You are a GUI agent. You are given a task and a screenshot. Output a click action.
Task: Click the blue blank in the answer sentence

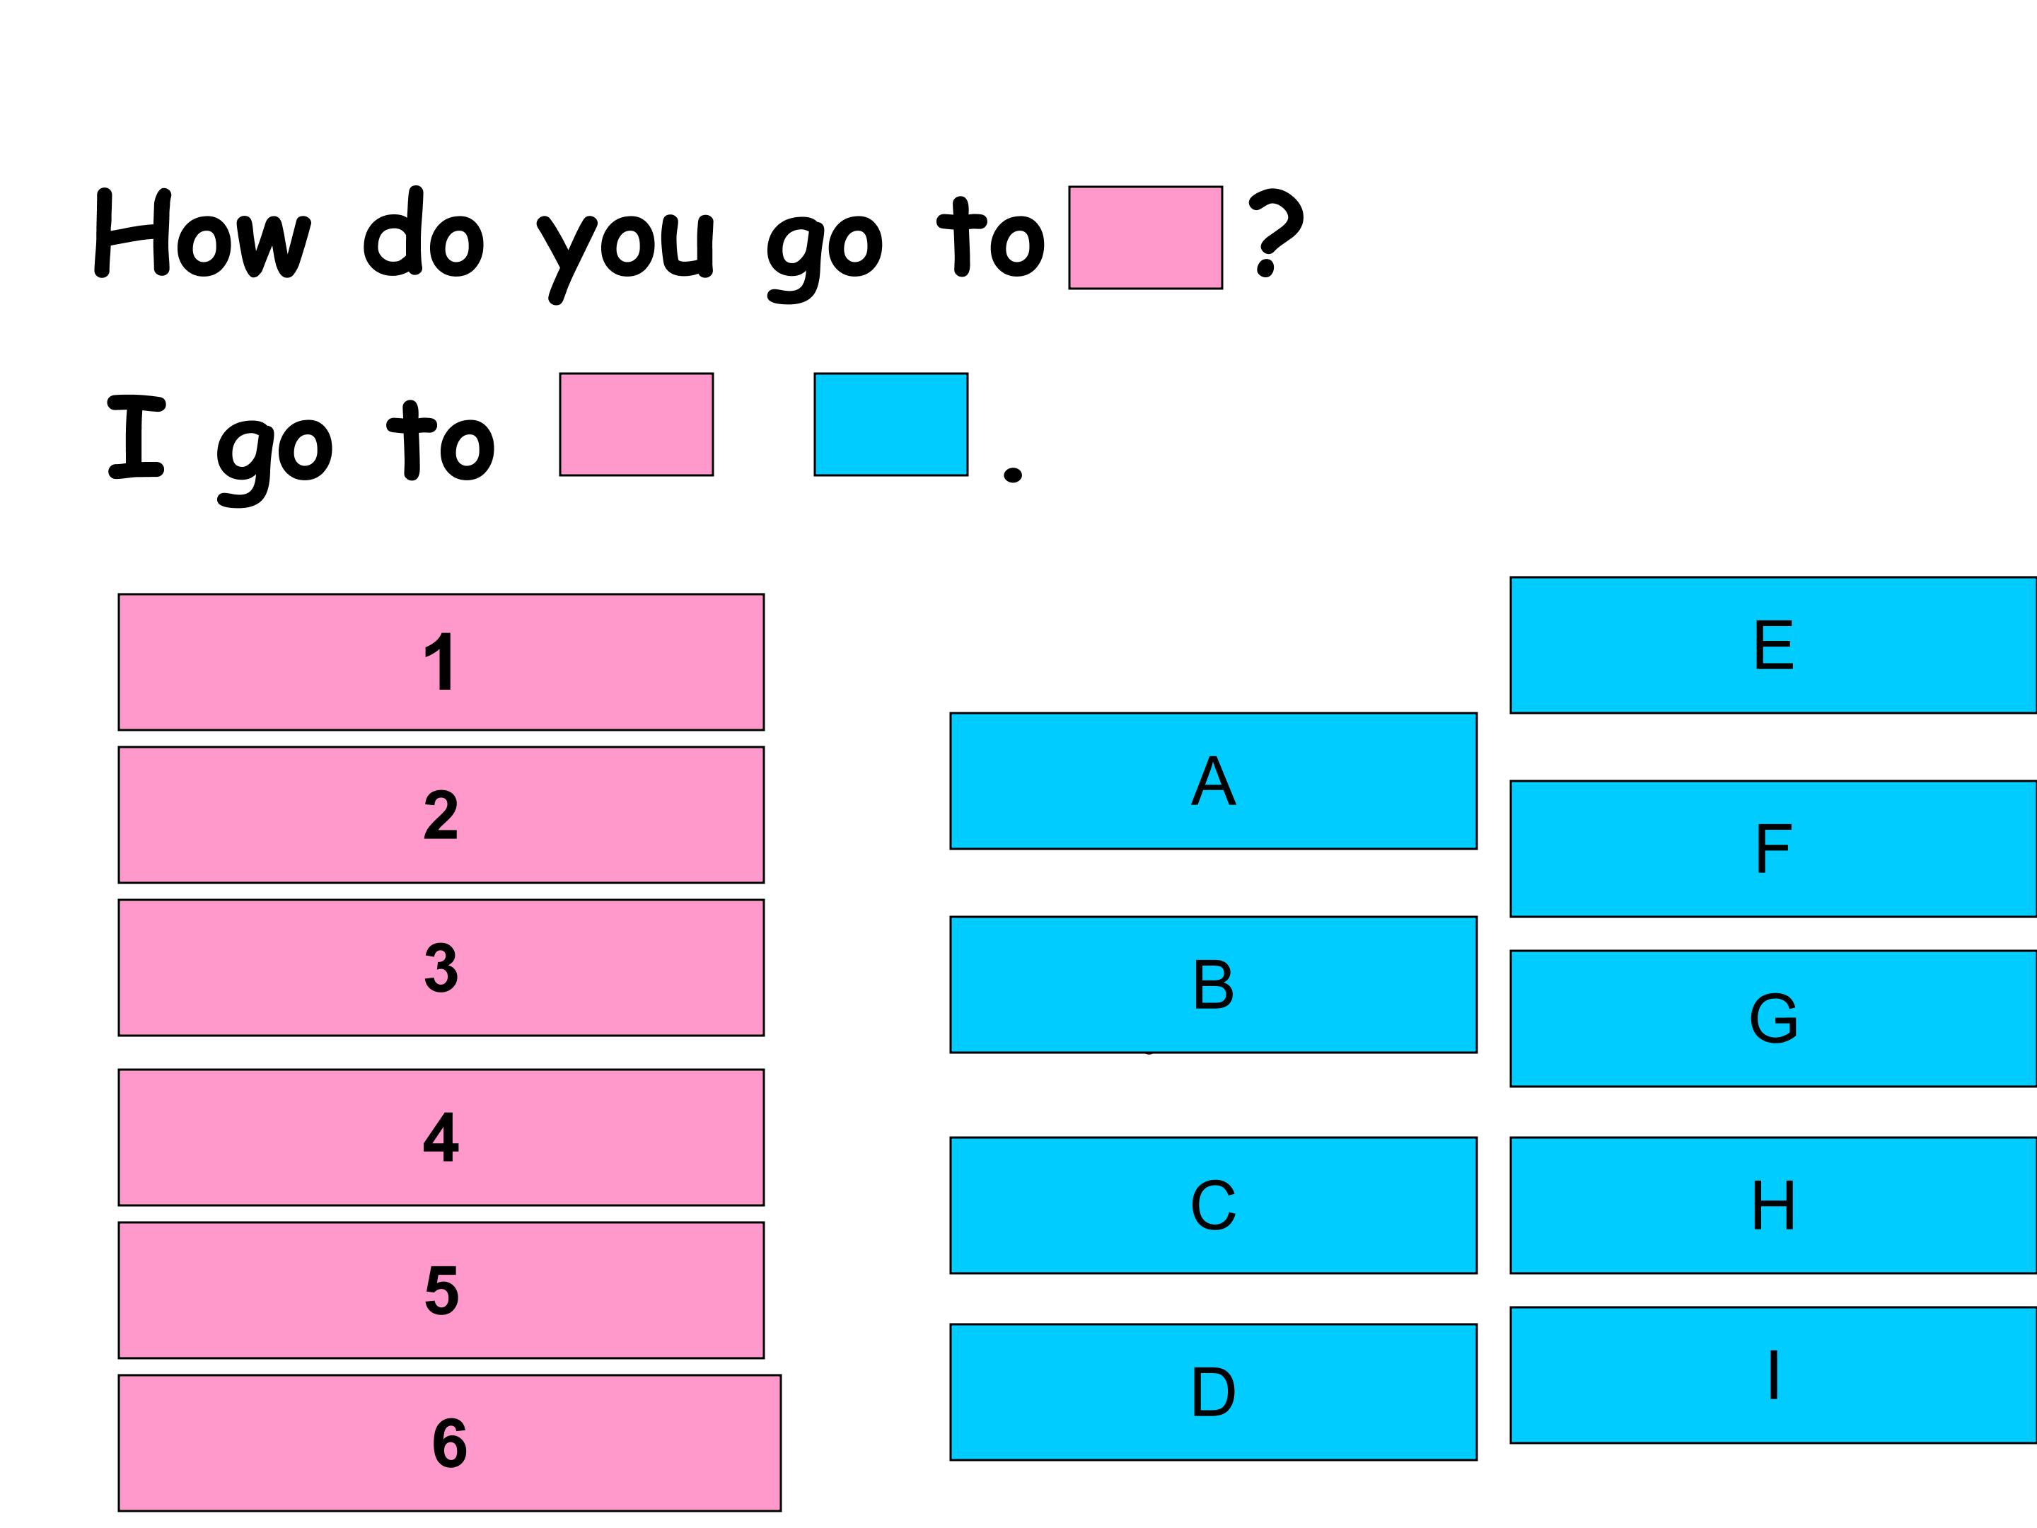point(890,424)
